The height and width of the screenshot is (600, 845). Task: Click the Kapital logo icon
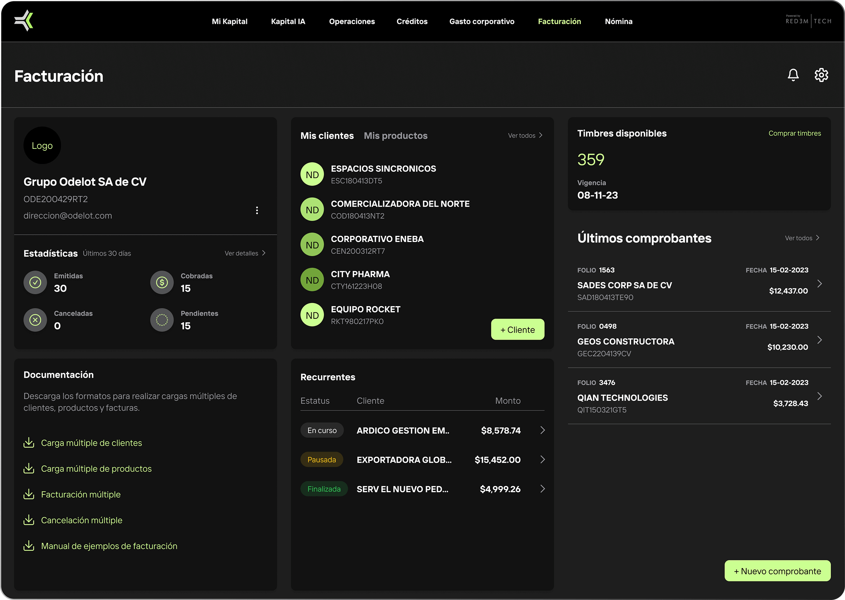point(24,21)
